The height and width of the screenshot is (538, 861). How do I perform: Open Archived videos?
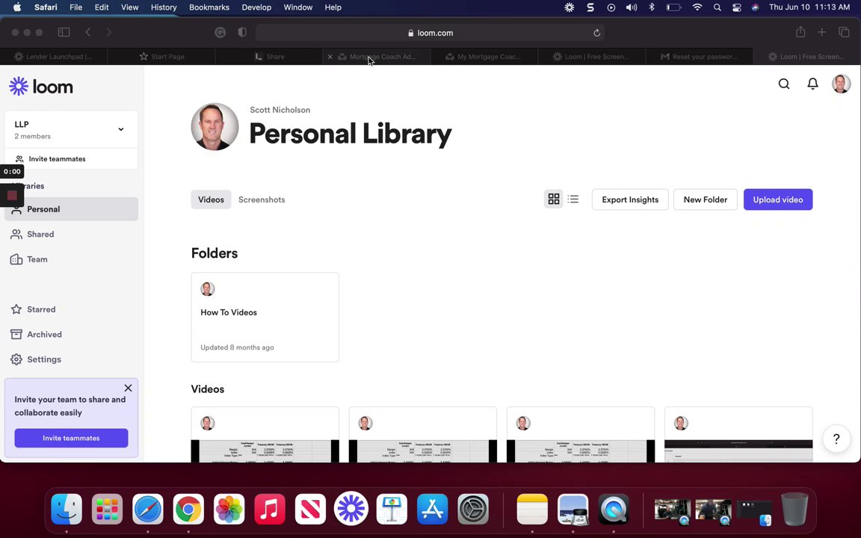pos(72,334)
